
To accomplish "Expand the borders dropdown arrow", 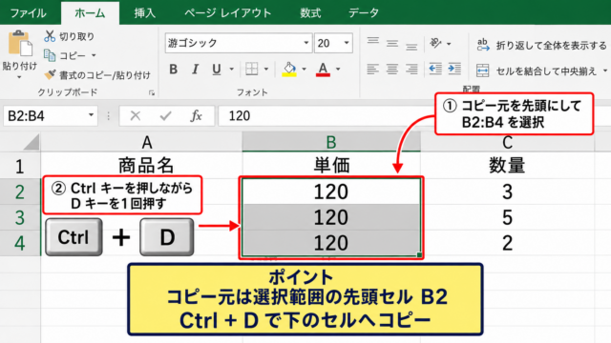I will pyautogui.click(x=266, y=70).
